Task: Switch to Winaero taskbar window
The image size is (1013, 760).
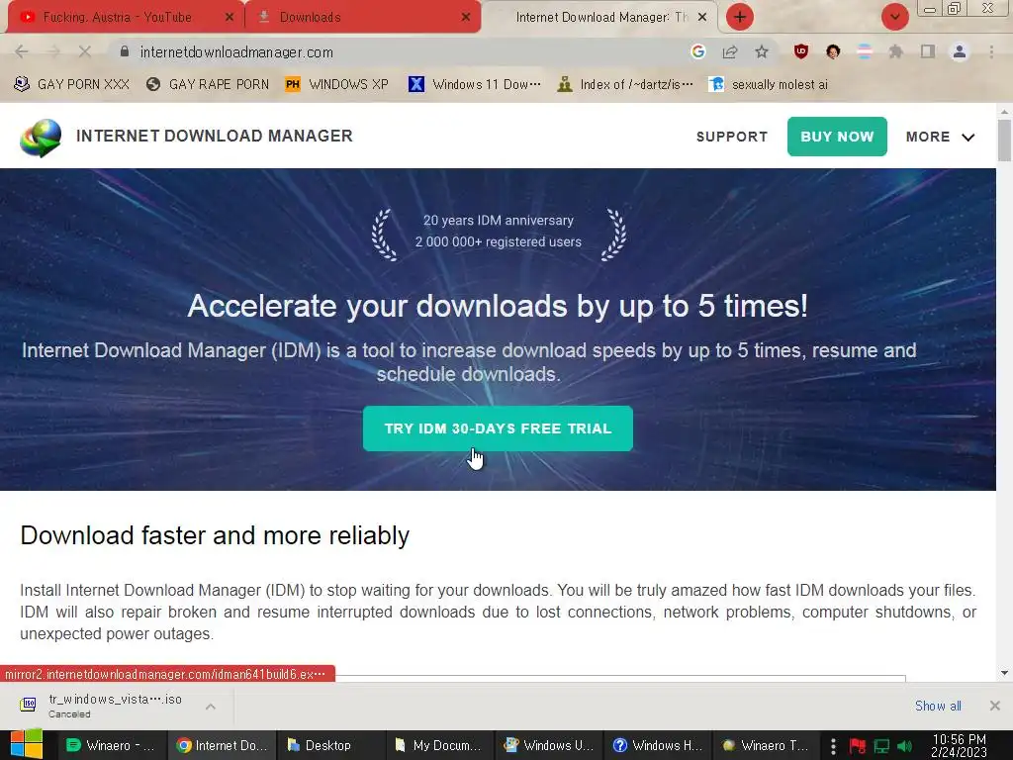Action: click(x=113, y=745)
